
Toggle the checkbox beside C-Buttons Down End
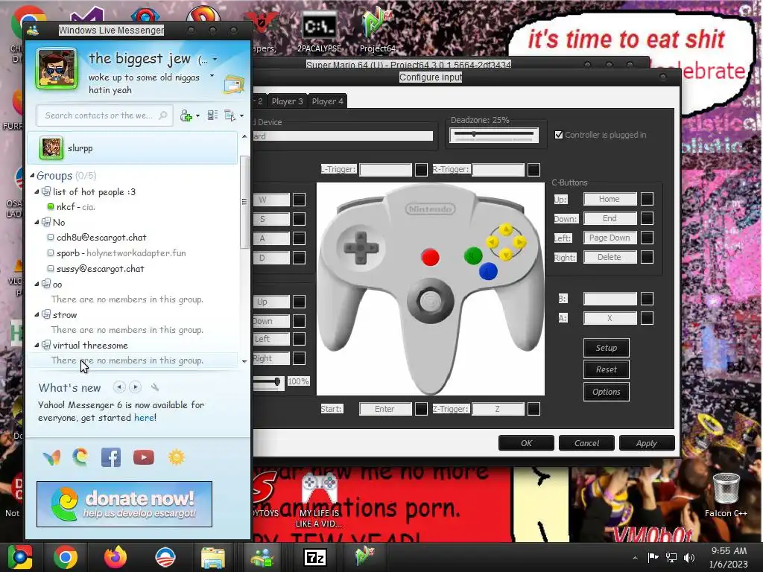click(x=647, y=218)
